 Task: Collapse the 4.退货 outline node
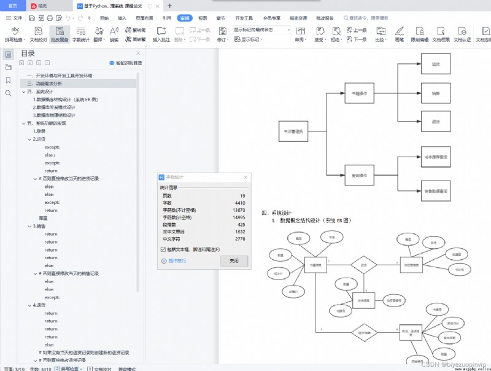29,305
